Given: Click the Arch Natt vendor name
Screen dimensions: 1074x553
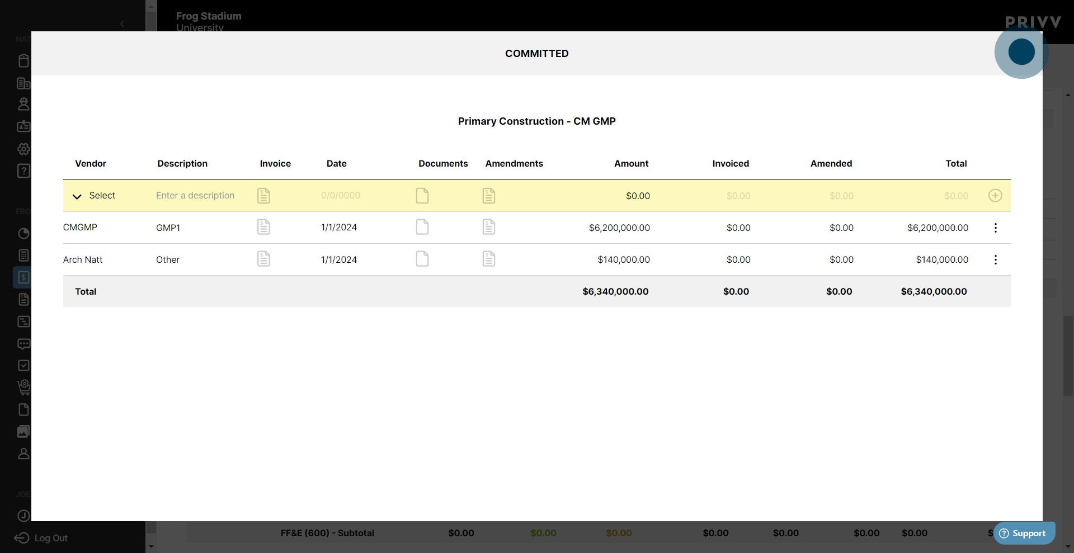Looking at the screenshot, I should point(83,259).
